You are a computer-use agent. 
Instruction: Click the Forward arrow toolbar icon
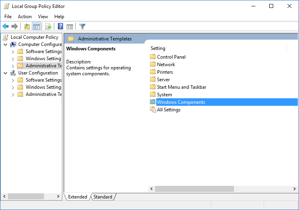(15, 26)
